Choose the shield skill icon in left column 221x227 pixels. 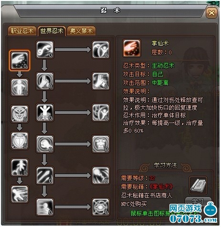[x=20, y=141]
